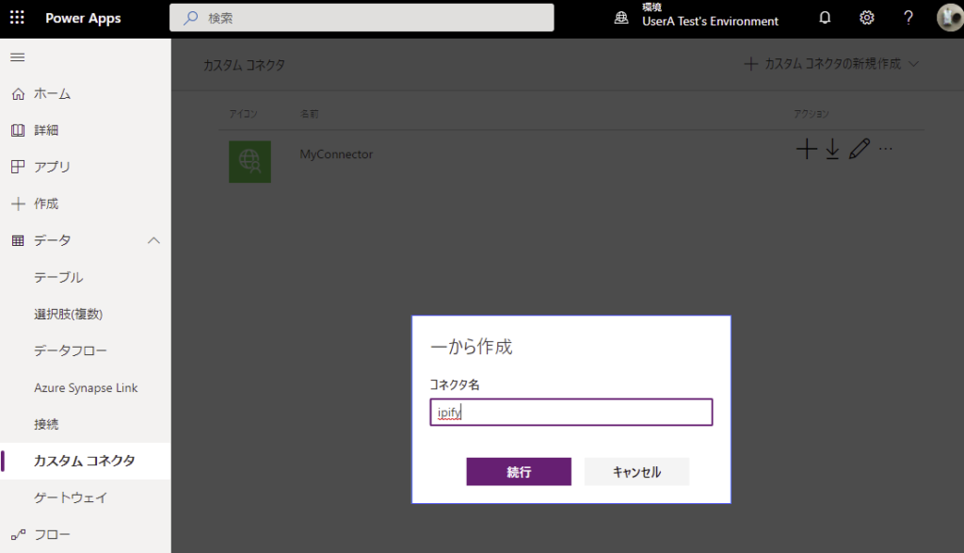Open 接続 under データ
Image resolution: width=964 pixels, height=553 pixels.
pyautogui.click(x=46, y=425)
